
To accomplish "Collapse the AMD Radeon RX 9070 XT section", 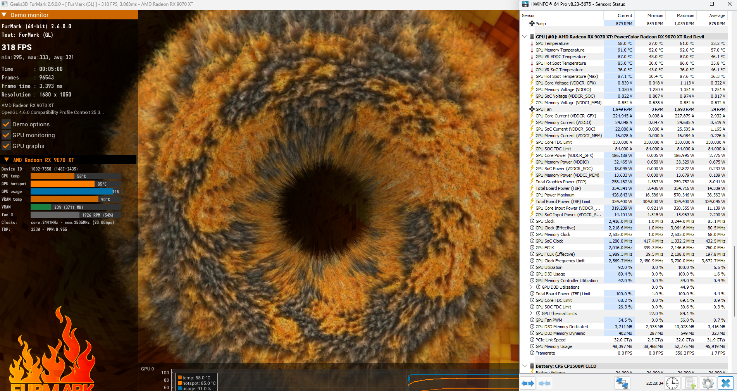I will click(7, 160).
